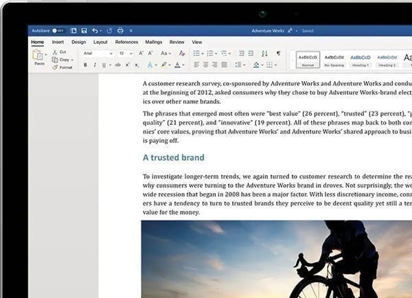This screenshot has width=412, height=298.
Task: Open the References tab
Action: 126,42
